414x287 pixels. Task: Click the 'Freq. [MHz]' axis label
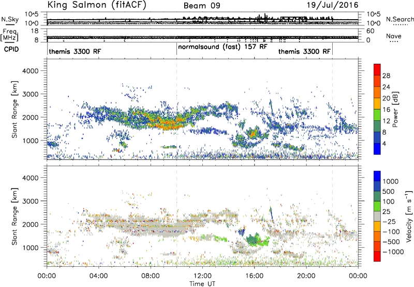pos(9,35)
